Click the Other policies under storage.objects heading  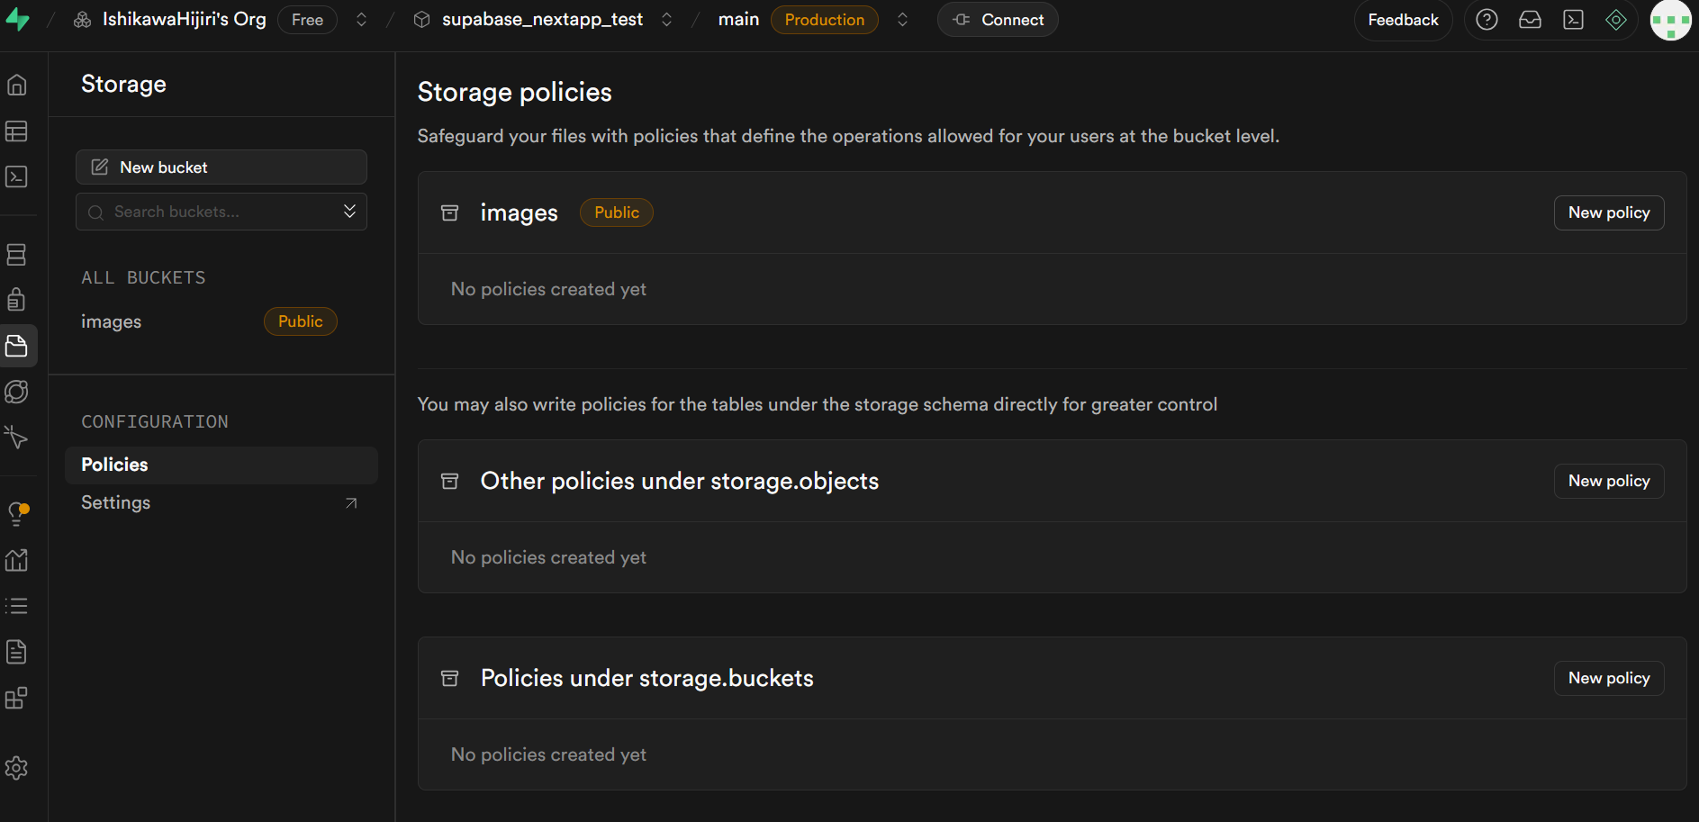tap(679, 481)
